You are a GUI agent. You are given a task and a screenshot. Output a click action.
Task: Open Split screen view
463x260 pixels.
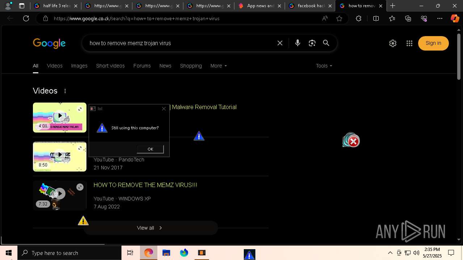tap(376, 18)
